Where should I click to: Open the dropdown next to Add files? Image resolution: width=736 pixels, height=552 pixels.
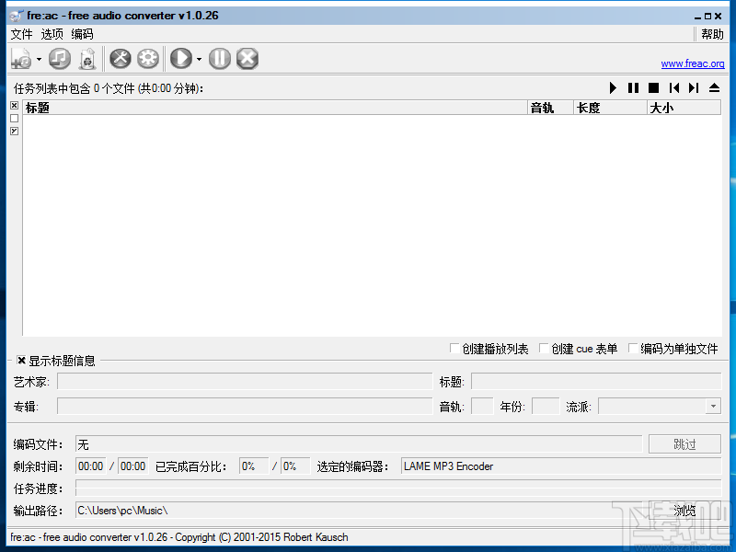point(38,58)
